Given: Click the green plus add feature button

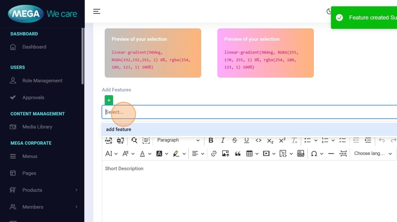Looking at the screenshot, I should (x=109, y=100).
